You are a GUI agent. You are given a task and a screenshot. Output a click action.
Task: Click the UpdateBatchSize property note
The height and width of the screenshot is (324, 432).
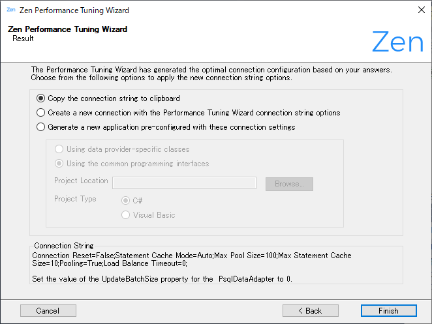(x=161, y=278)
